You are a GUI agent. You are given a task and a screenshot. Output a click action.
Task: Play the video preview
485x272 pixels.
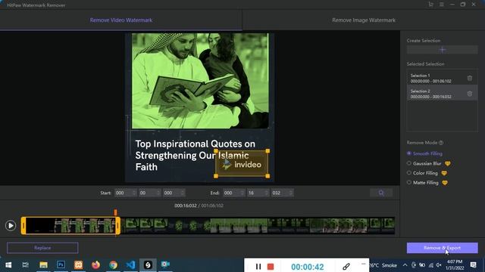coord(10,225)
